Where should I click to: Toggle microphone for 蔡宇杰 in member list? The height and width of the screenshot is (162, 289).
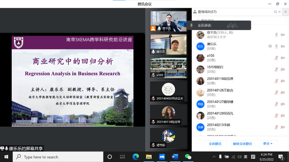[276, 35]
